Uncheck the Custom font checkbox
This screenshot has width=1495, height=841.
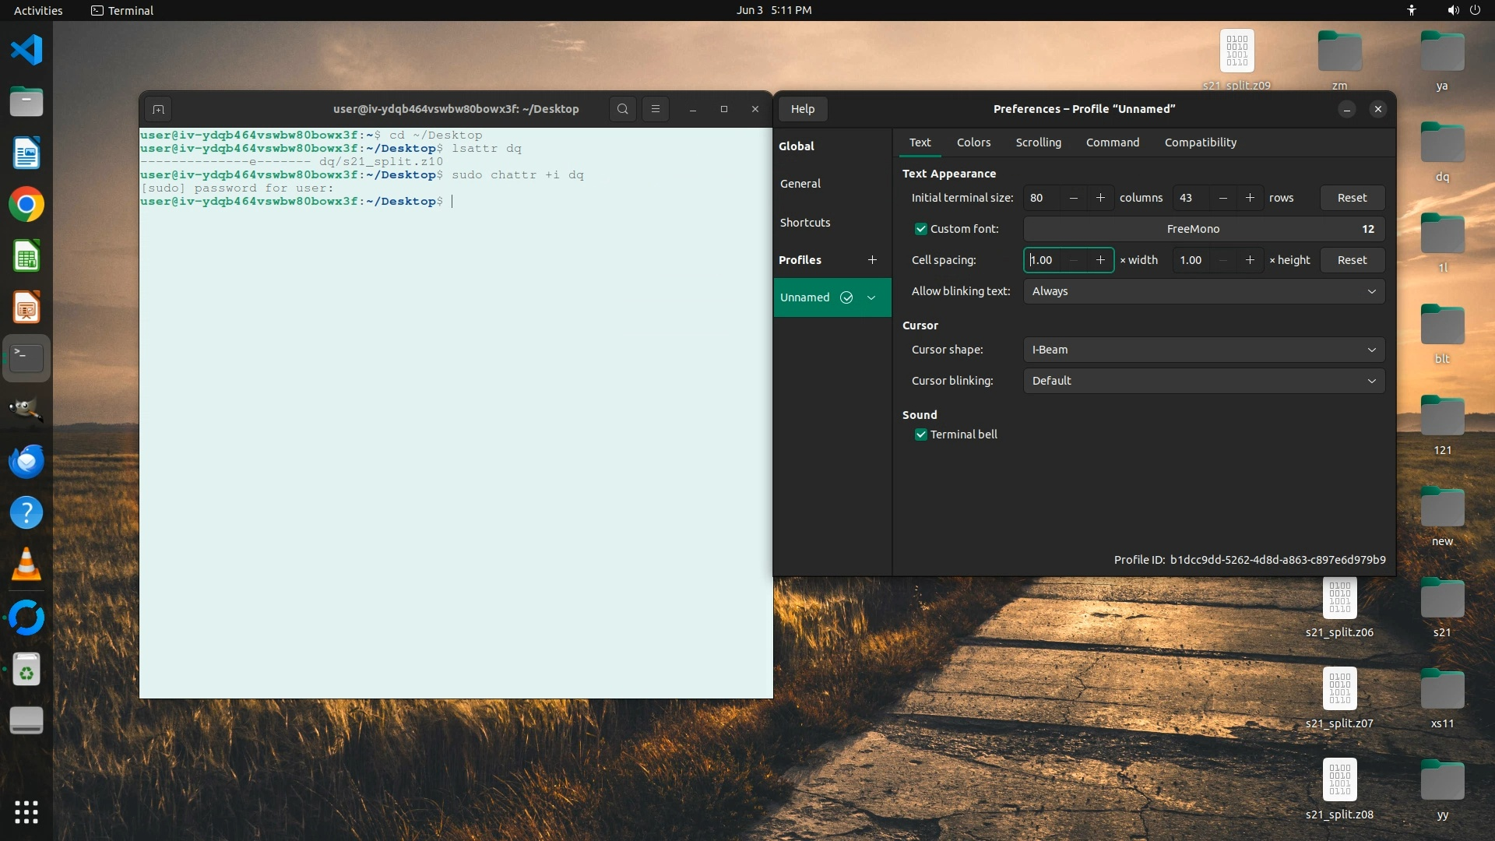click(921, 229)
